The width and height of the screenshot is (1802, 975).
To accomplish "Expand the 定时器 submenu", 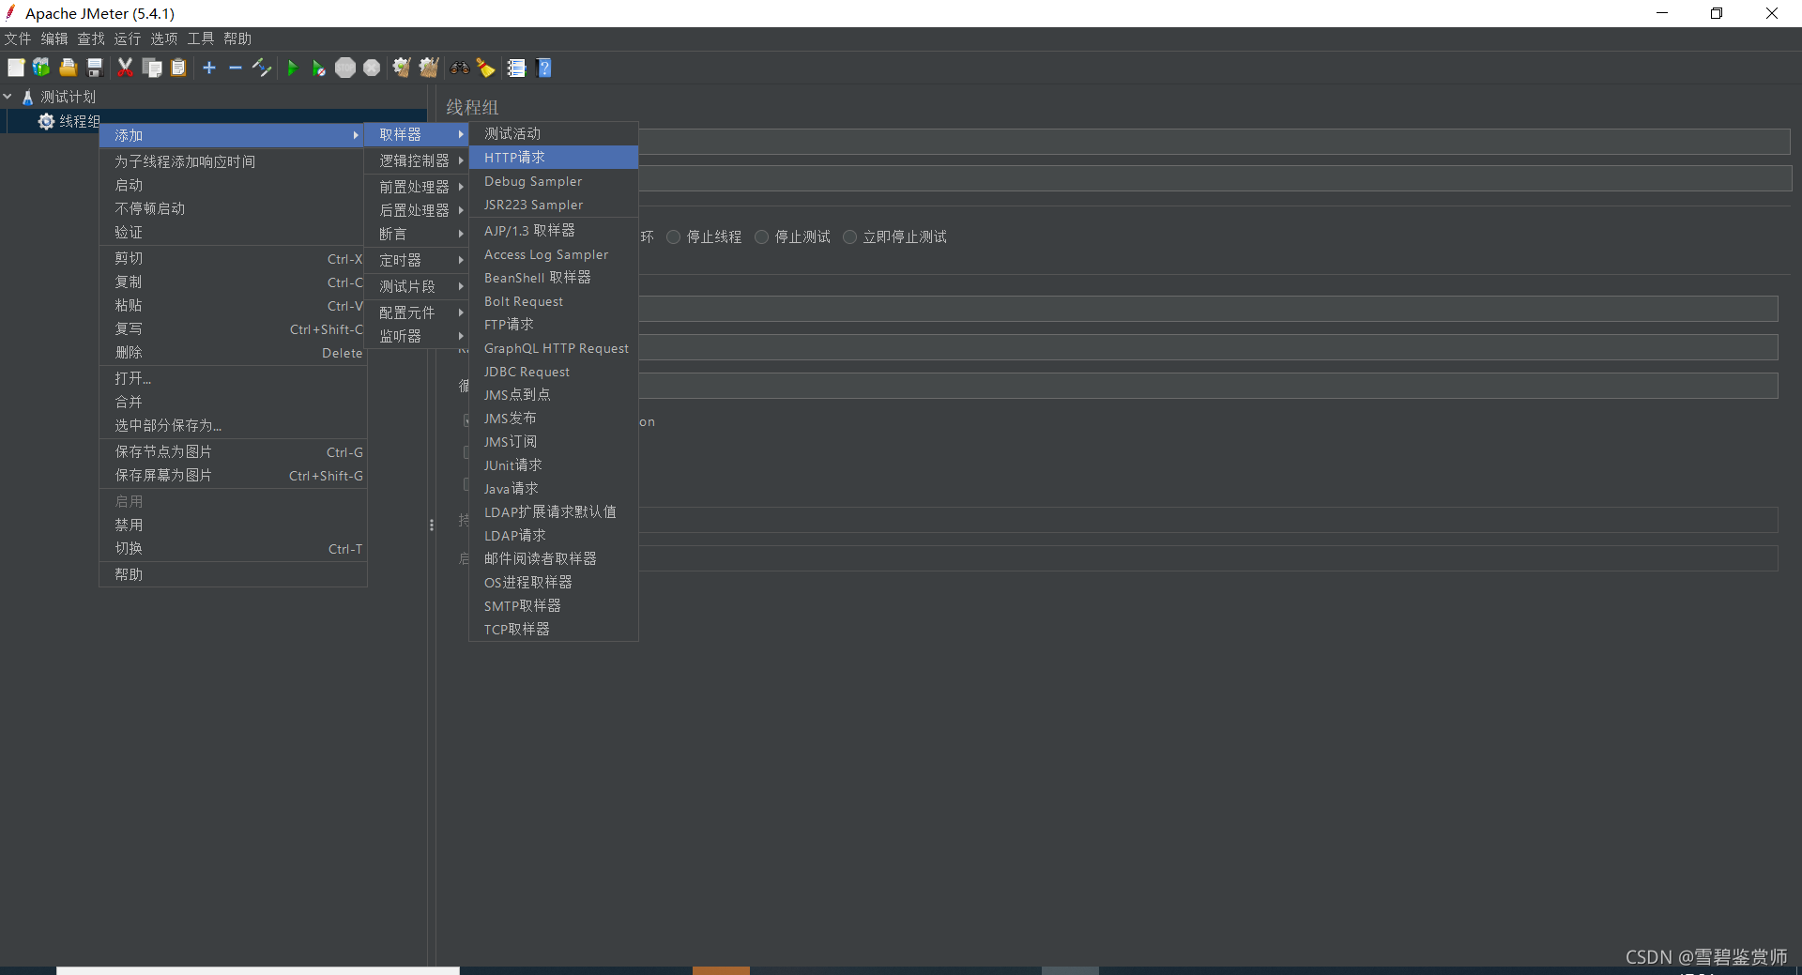I will (418, 260).
